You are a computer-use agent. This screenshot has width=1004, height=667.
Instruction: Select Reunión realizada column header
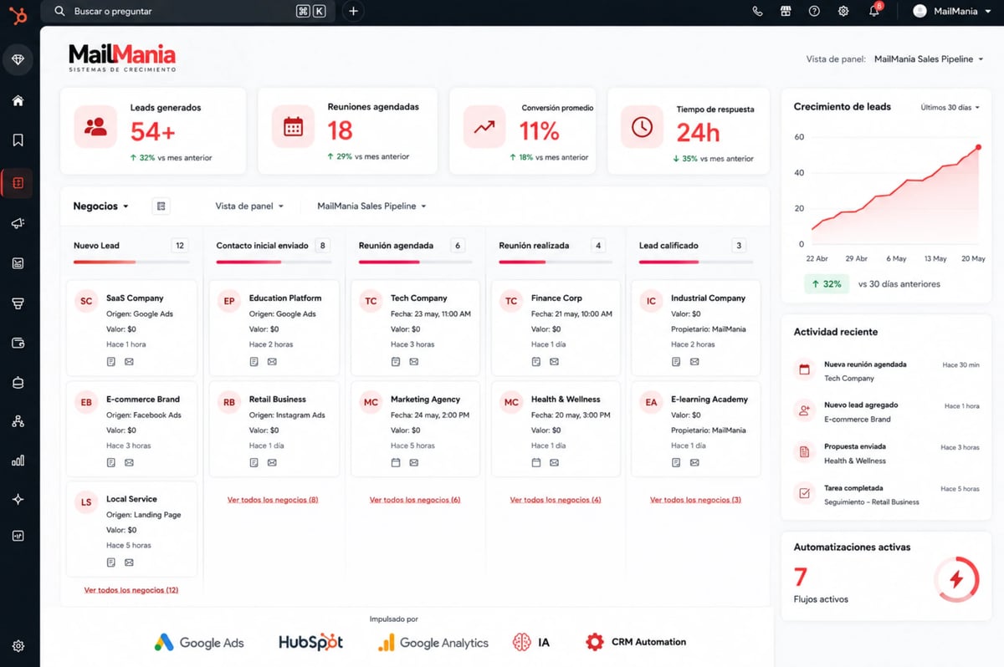point(534,246)
